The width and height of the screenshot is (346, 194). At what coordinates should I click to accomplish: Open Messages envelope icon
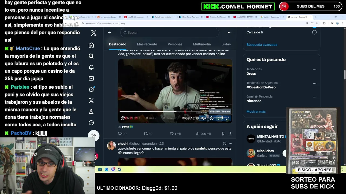(x=91, y=78)
